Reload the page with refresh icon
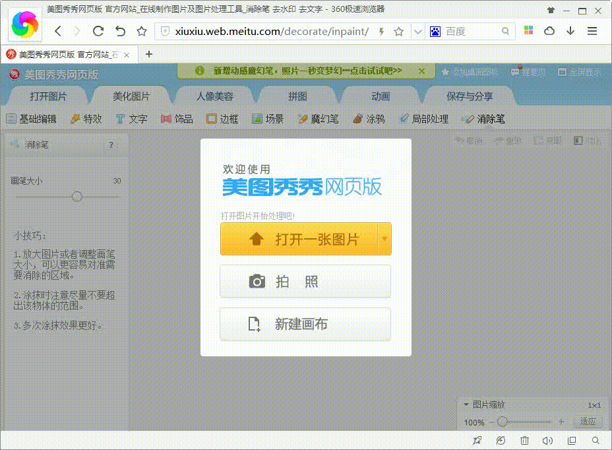This screenshot has height=450, width=612. click(x=98, y=31)
